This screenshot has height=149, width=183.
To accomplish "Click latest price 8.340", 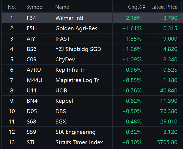I will tap(170, 59).
